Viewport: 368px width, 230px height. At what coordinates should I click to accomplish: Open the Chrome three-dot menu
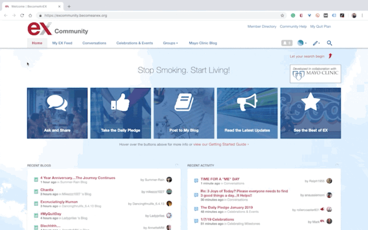362,16
